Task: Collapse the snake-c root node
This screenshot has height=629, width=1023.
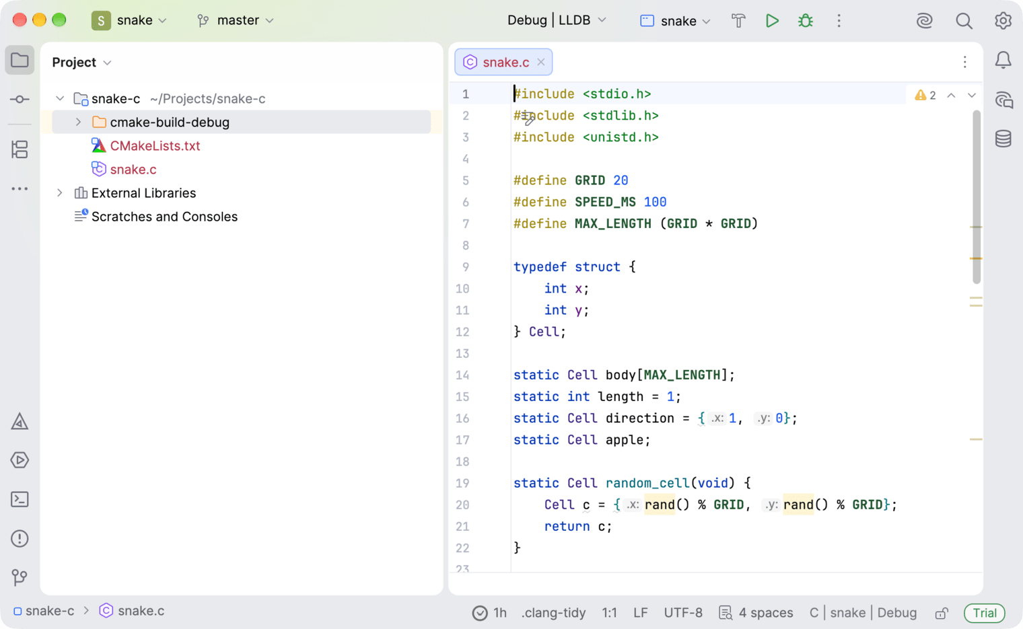Action: pos(60,99)
